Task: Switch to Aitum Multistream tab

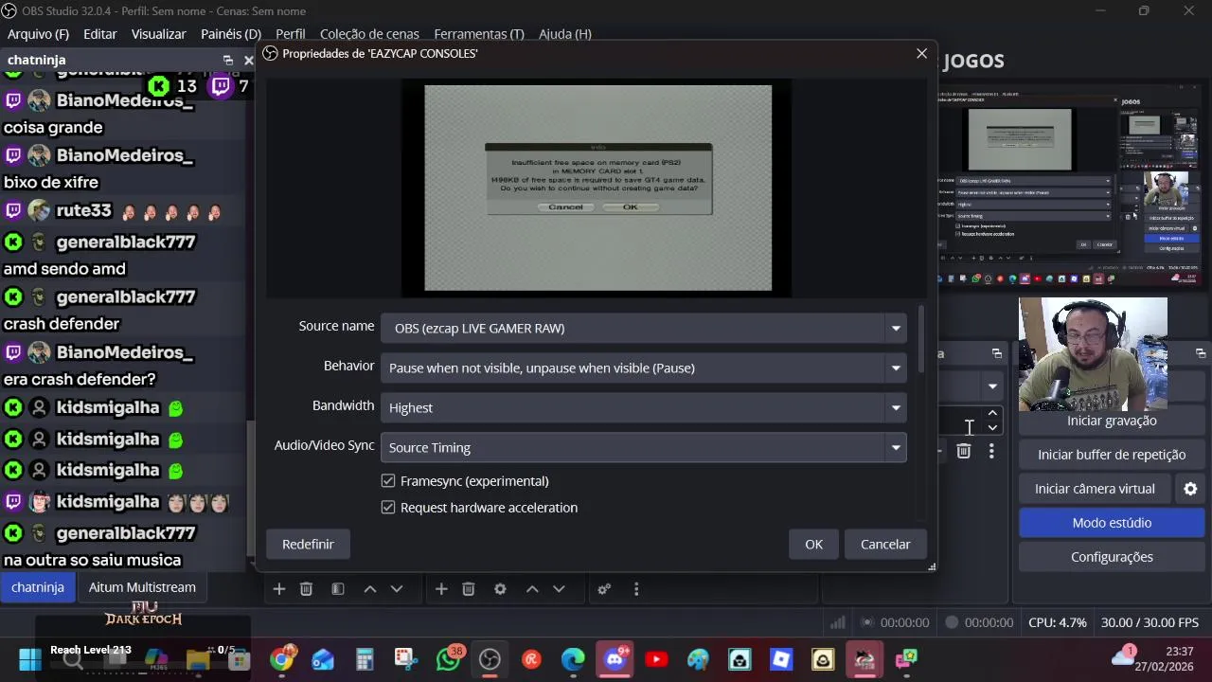Action: point(142,587)
